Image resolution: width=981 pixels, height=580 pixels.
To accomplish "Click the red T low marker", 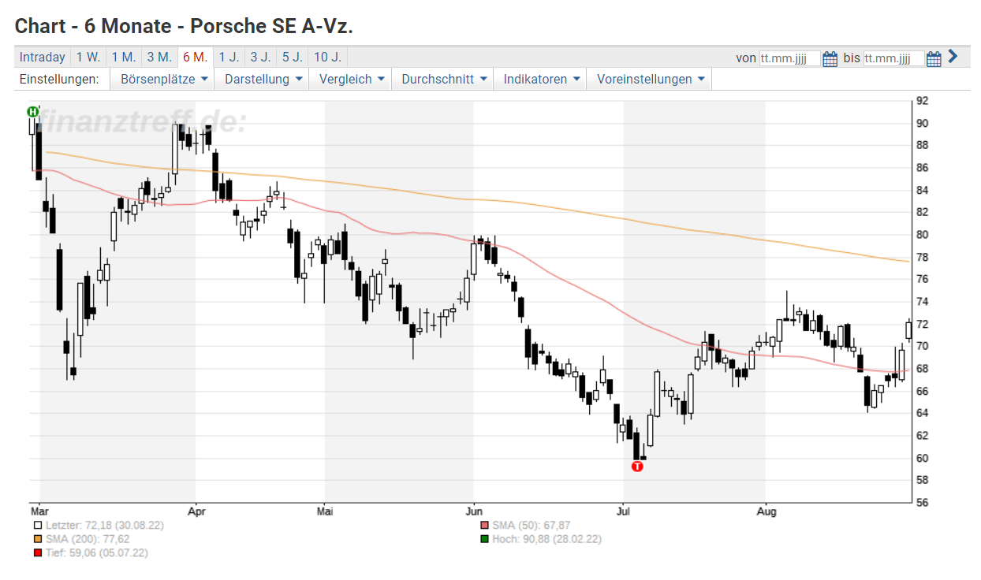I will point(637,467).
